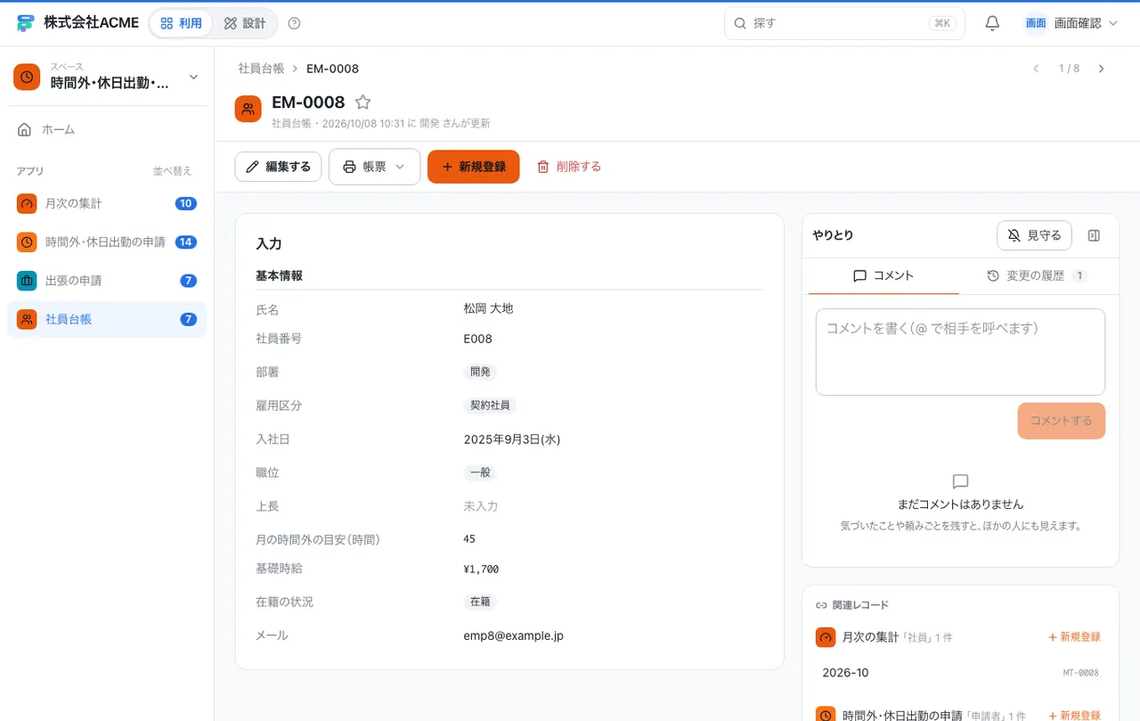
Task: Click 削除する button
Action: pos(569,167)
